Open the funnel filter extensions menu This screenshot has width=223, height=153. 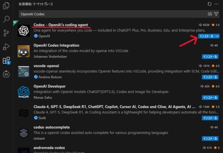point(216,14)
